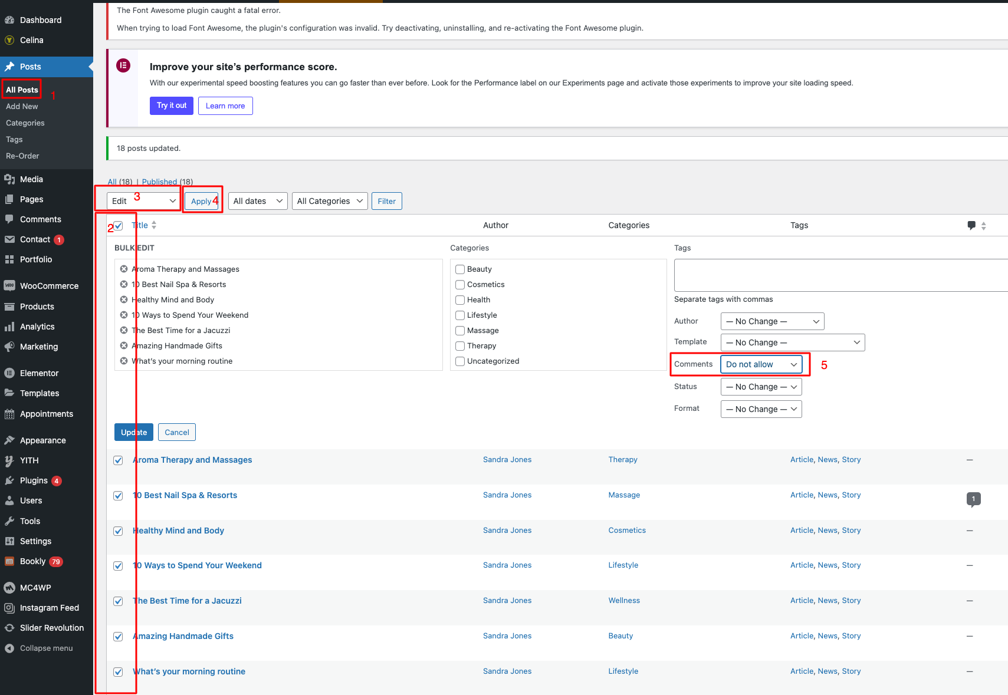
Task: Click the Tags input field
Action: click(841, 275)
